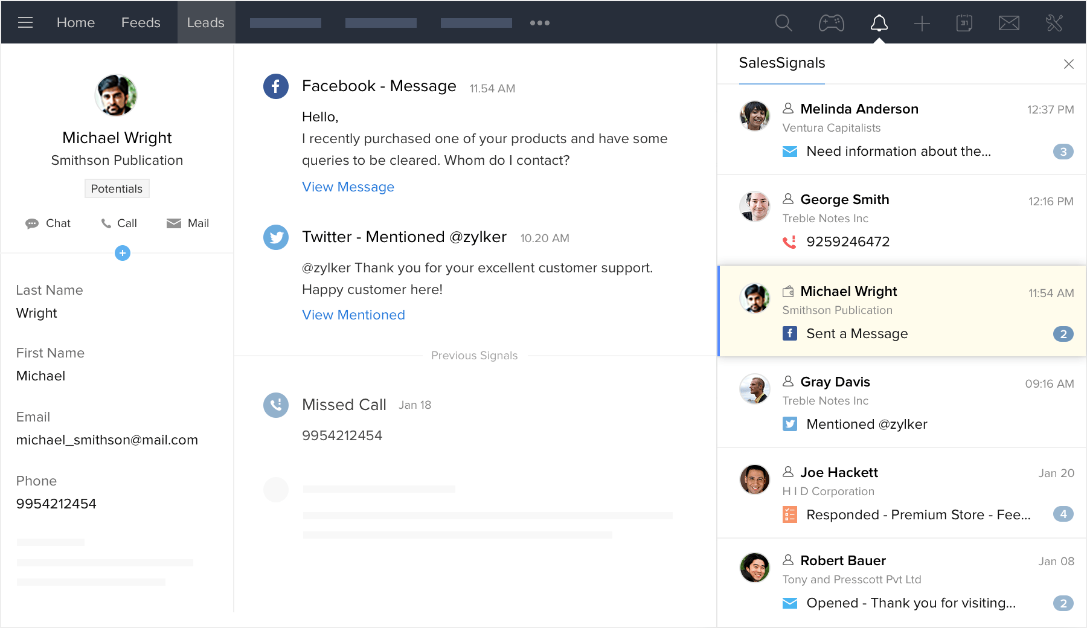Go to the Home tab

75,23
